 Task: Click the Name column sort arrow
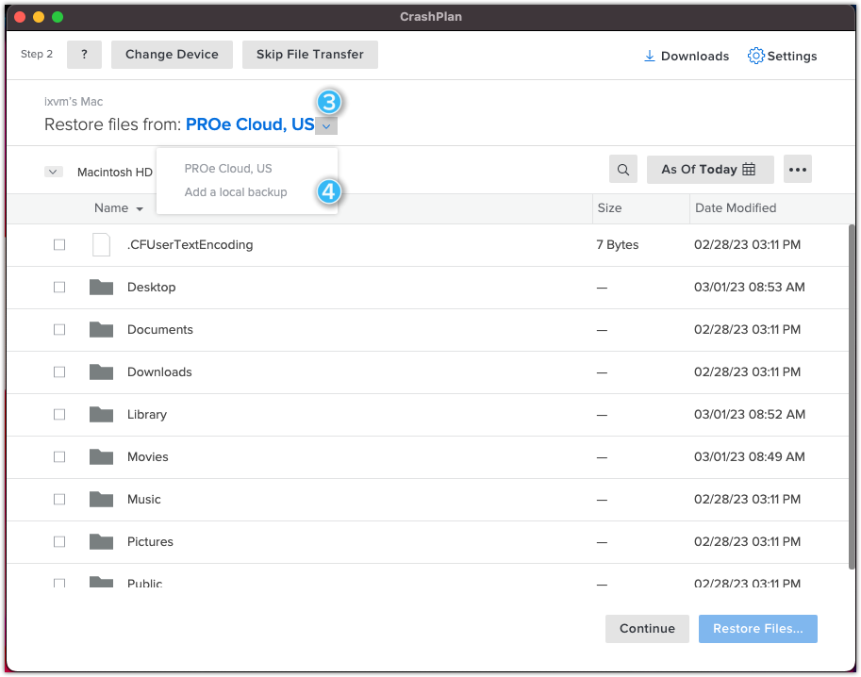(140, 209)
